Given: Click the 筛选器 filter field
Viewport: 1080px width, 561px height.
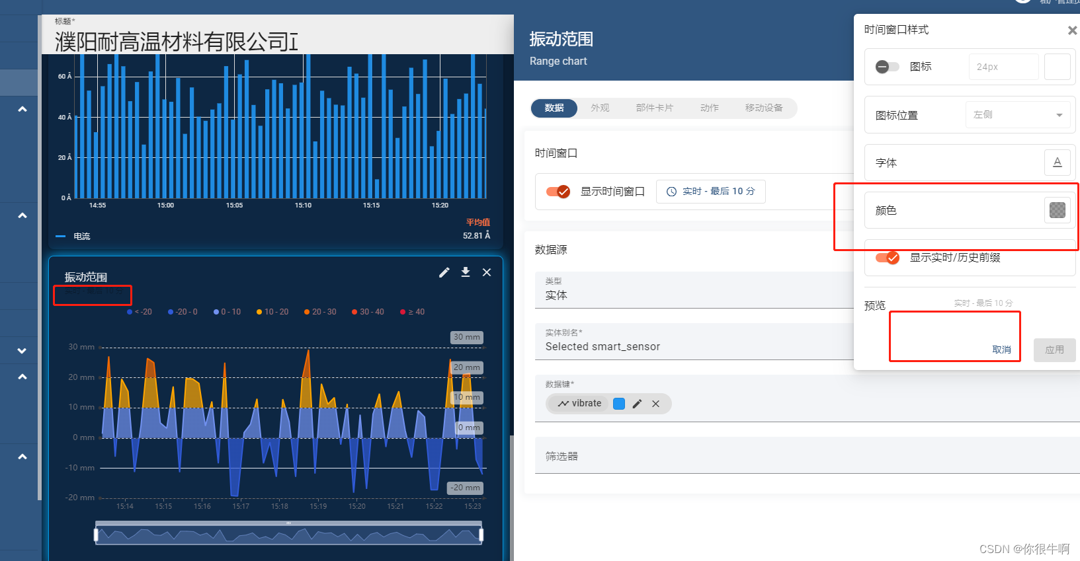Looking at the screenshot, I should tap(807, 455).
